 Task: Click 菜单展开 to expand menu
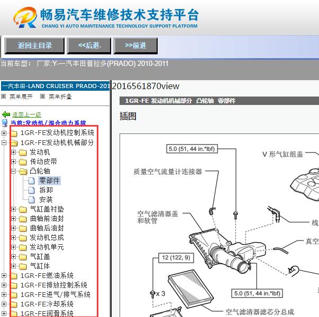[21, 97]
